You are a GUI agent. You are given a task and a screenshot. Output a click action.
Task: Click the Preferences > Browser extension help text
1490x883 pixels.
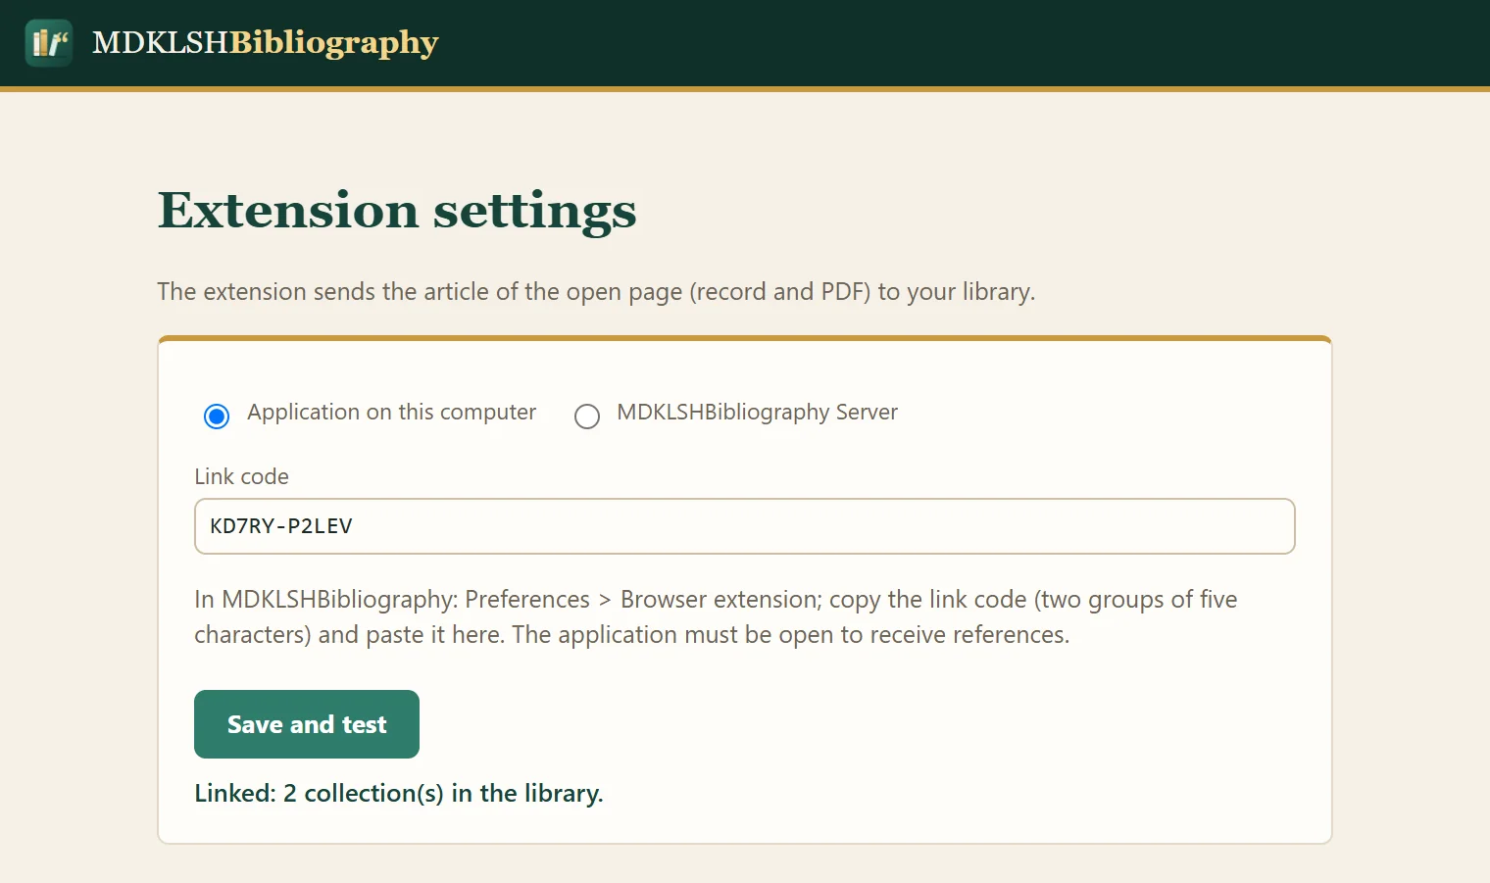pos(716,616)
